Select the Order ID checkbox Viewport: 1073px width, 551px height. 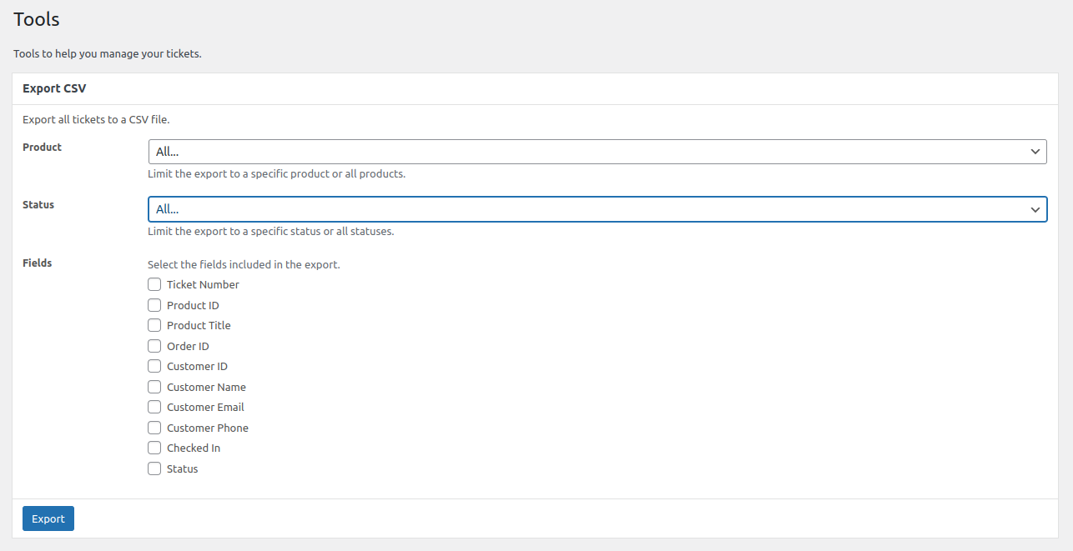pyautogui.click(x=154, y=346)
